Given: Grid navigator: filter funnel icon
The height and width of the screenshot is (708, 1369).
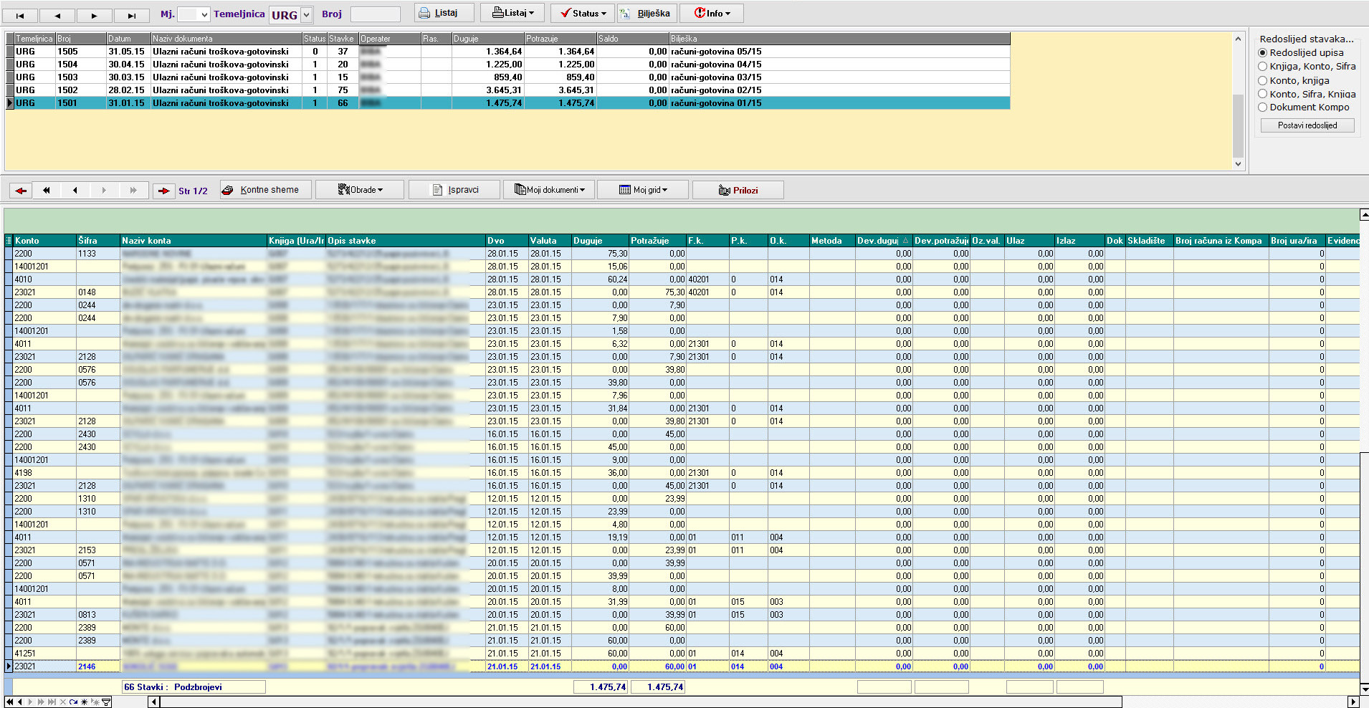Looking at the screenshot, I should [x=106, y=702].
